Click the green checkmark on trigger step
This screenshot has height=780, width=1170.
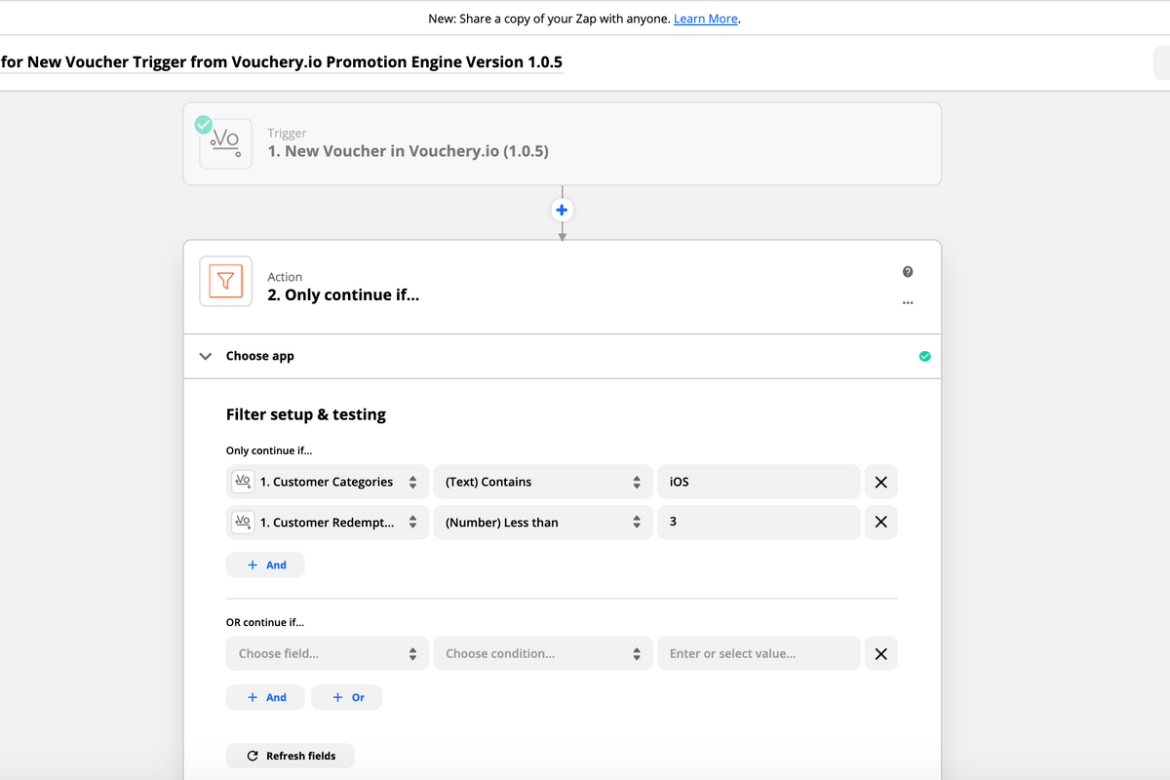[x=204, y=125]
